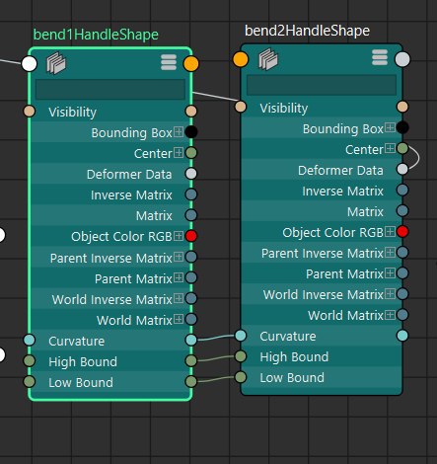Click bend2HandleShape node type icon

click(x=267, y=59)
